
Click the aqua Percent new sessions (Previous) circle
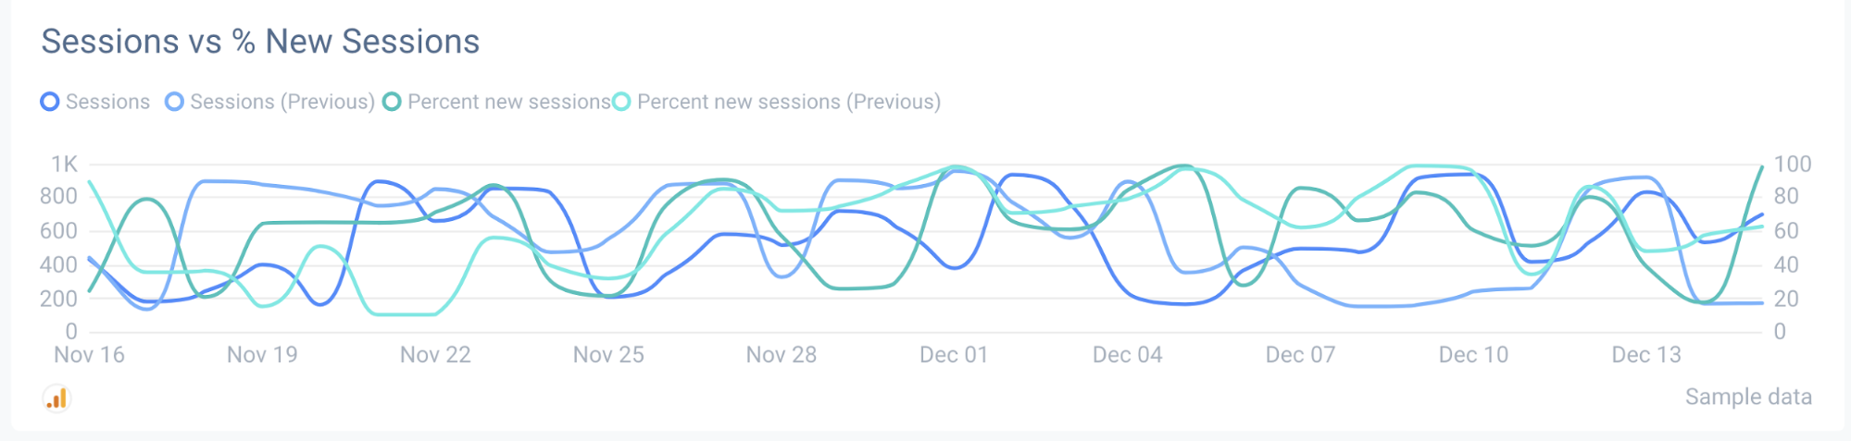[621, 102]
